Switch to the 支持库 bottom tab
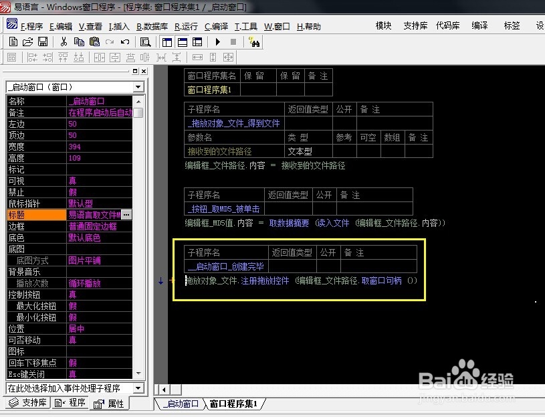The image size is (545, 417). tap(28, 403)
